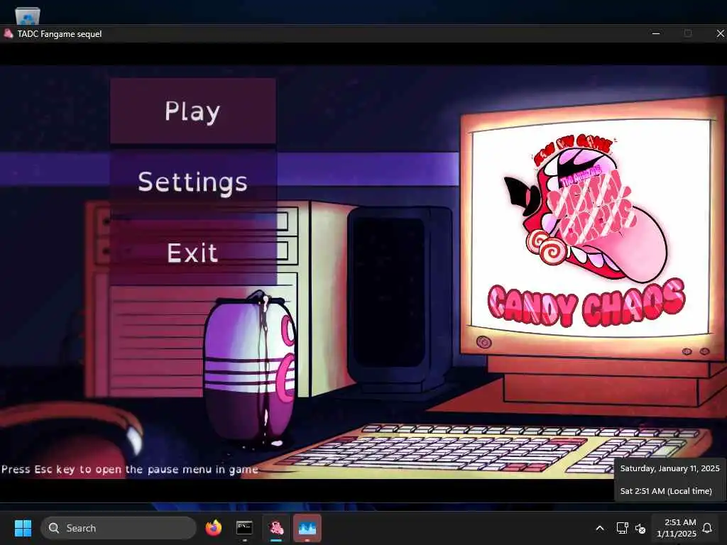Click the Candy Chaos logo on the monitor
Screen dimensions: 727x545
pyautogui.click(x=586, y=302)
